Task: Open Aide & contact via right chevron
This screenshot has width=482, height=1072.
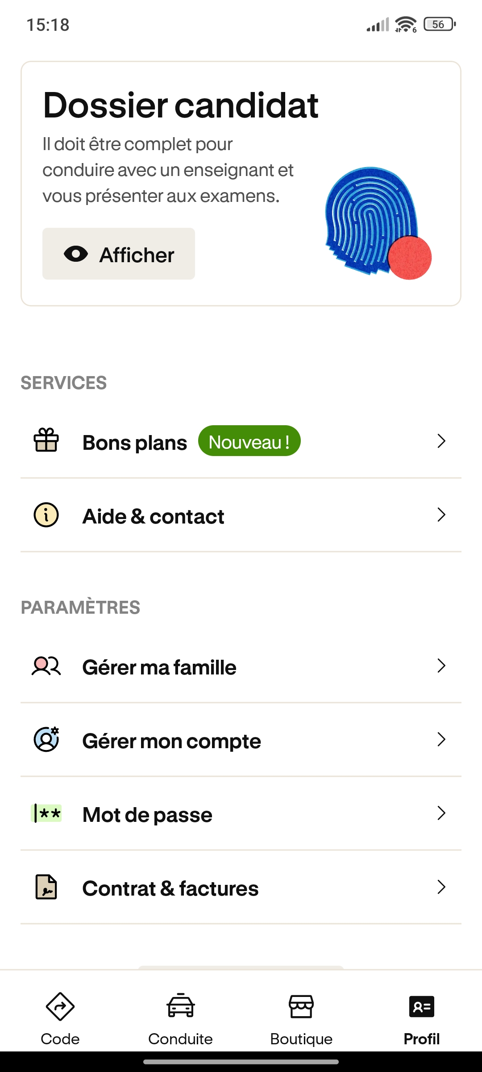Action: pyautogui.click(x=441, y=515)
